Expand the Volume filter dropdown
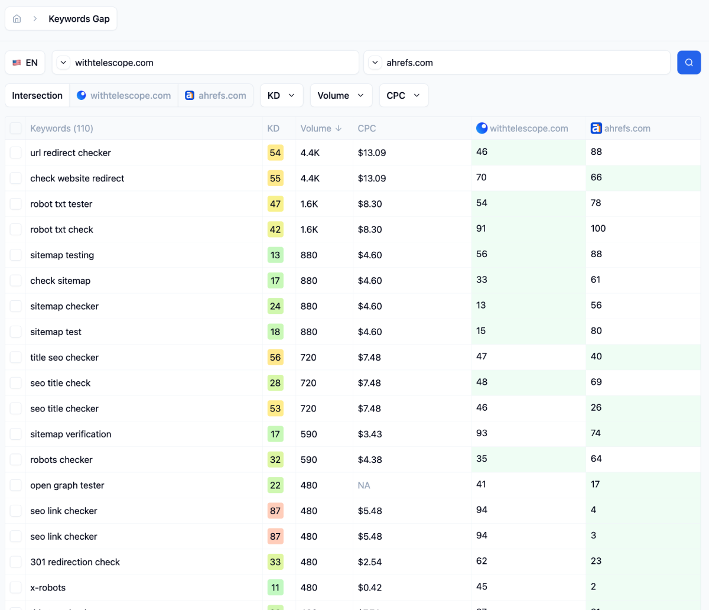The width and height of the screenshot is (709, 610). 341,96
